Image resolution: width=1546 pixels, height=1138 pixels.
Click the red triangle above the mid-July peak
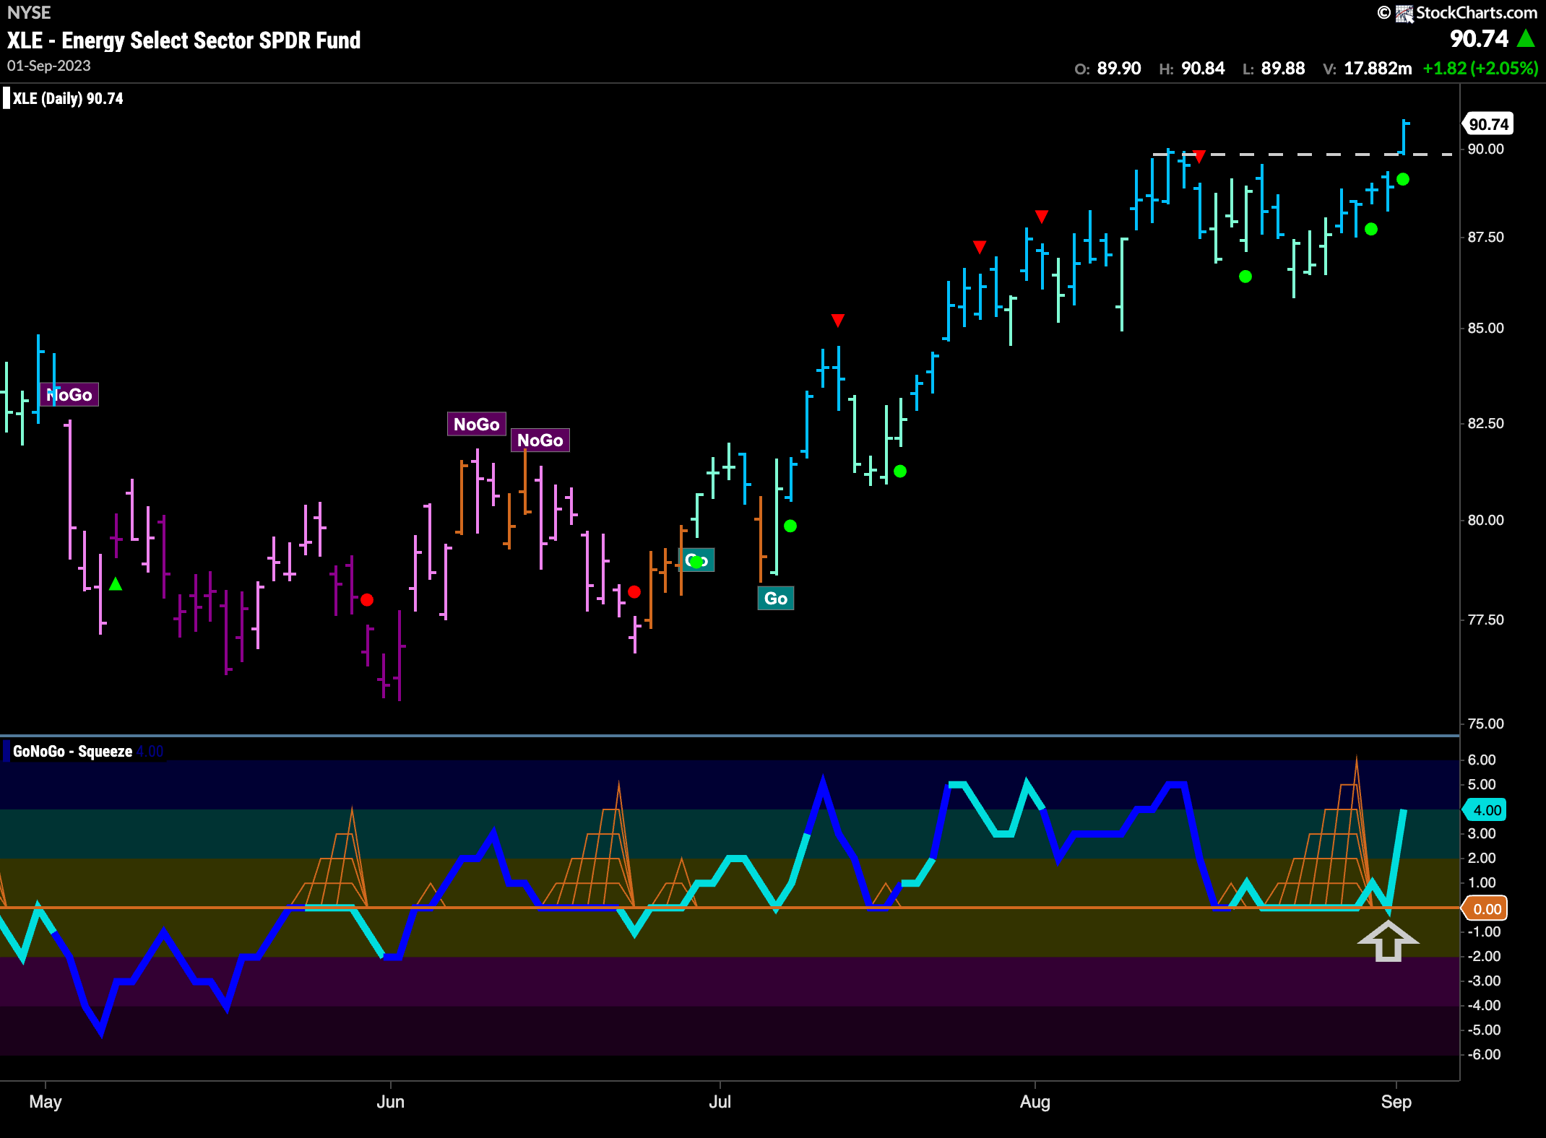click(837, 320)
